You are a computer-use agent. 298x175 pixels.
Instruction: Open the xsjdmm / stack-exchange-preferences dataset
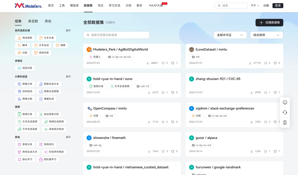pos(225,108)
